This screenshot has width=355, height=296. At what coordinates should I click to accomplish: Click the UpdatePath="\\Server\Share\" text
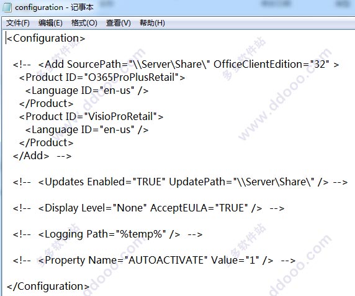point(242,182)
